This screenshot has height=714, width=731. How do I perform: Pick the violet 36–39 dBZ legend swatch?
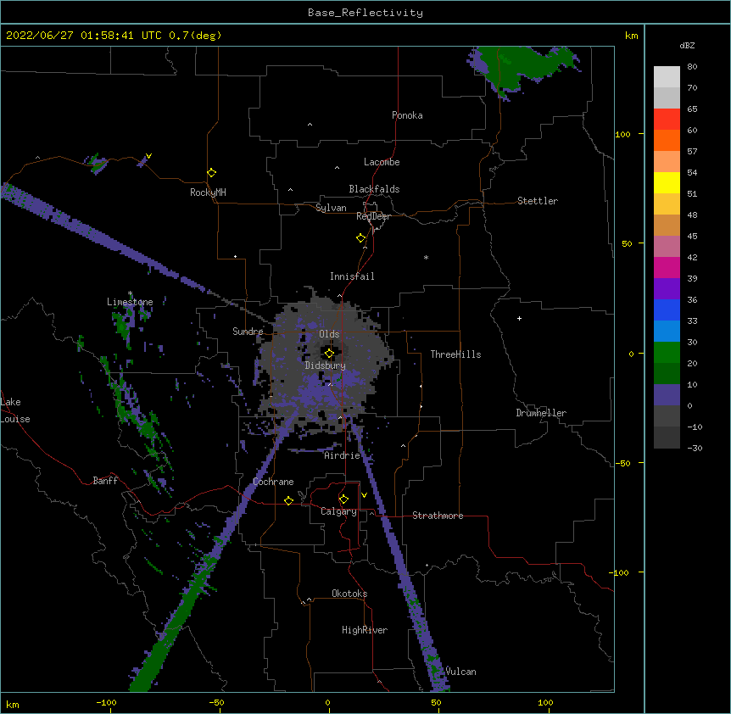pos(667,289)
